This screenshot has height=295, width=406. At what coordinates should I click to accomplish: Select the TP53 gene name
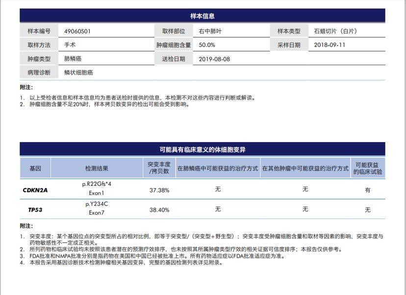(x=35, y=210)
